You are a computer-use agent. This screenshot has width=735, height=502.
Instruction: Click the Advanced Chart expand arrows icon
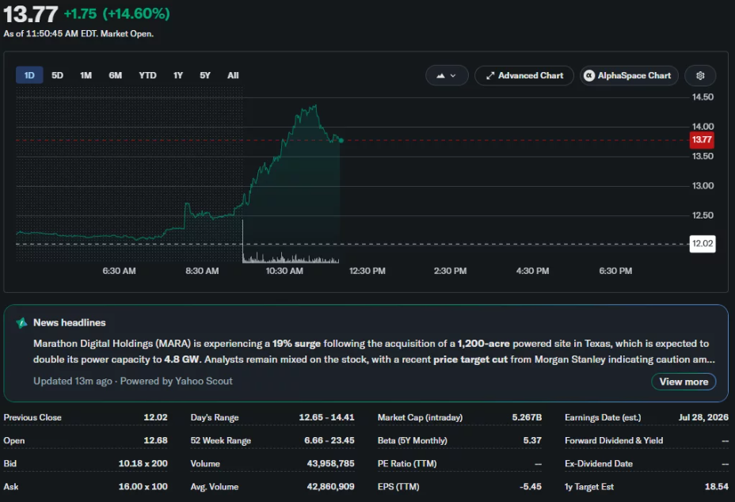click(490, 75)
